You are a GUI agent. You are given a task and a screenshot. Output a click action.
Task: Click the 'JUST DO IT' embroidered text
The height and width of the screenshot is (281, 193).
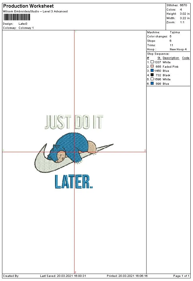click(74, 122)
